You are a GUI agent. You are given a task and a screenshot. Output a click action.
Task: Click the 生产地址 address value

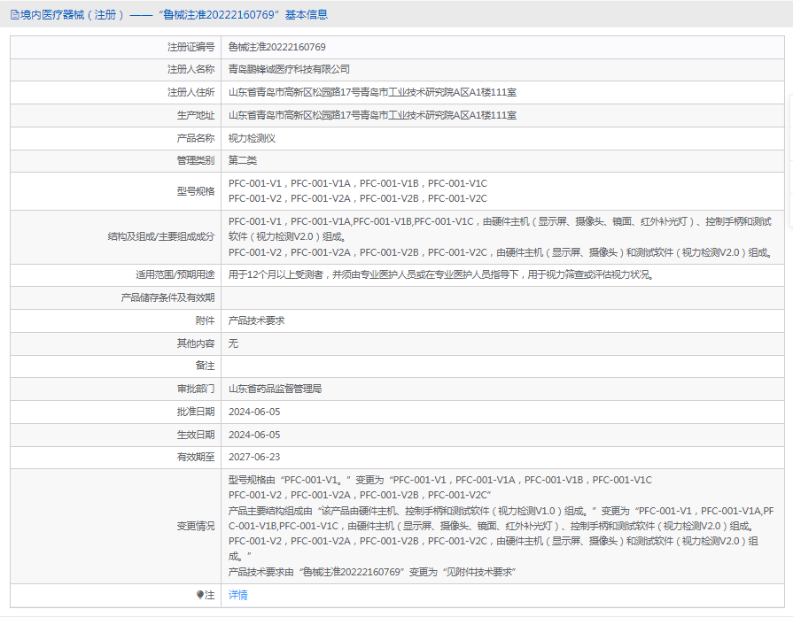372,115
